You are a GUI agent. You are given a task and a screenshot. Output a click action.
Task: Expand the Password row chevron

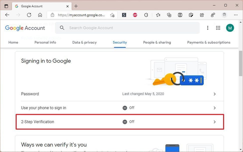point(214,94)
